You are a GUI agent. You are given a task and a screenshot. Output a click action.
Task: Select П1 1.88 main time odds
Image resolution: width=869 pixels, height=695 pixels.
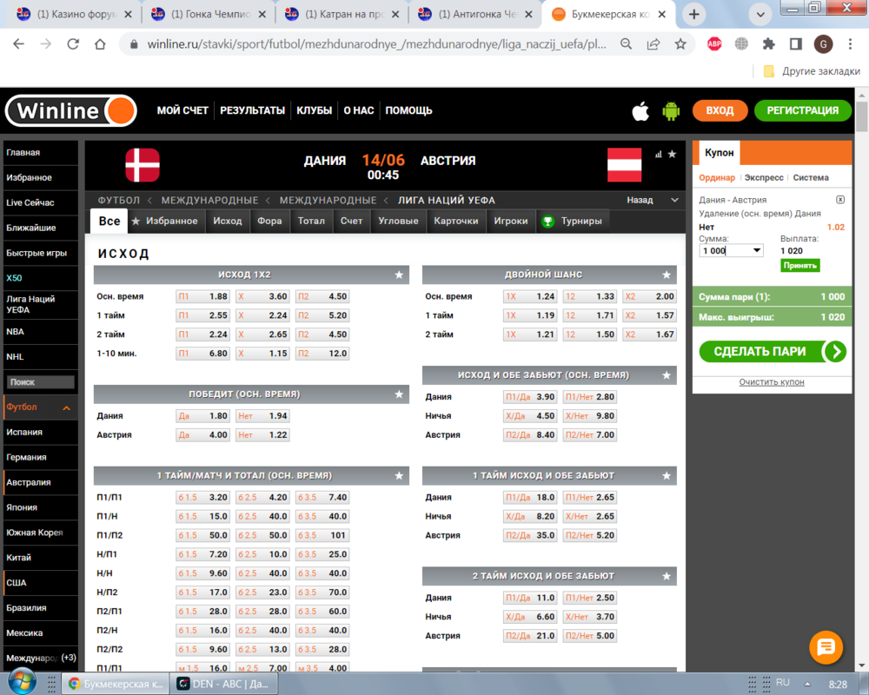(x=202, y=296)
